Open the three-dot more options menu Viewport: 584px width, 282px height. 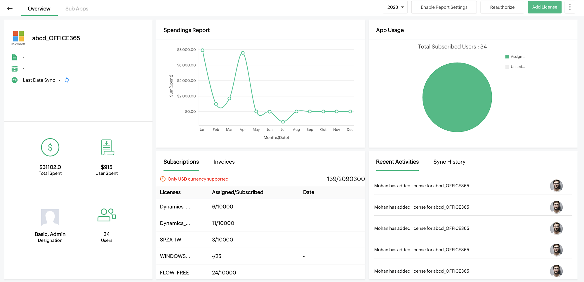pyautogui.click(x=570, y=7)
